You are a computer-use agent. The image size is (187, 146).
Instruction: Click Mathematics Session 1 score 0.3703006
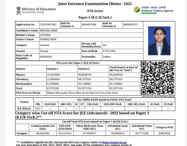(x=53, y=84)
